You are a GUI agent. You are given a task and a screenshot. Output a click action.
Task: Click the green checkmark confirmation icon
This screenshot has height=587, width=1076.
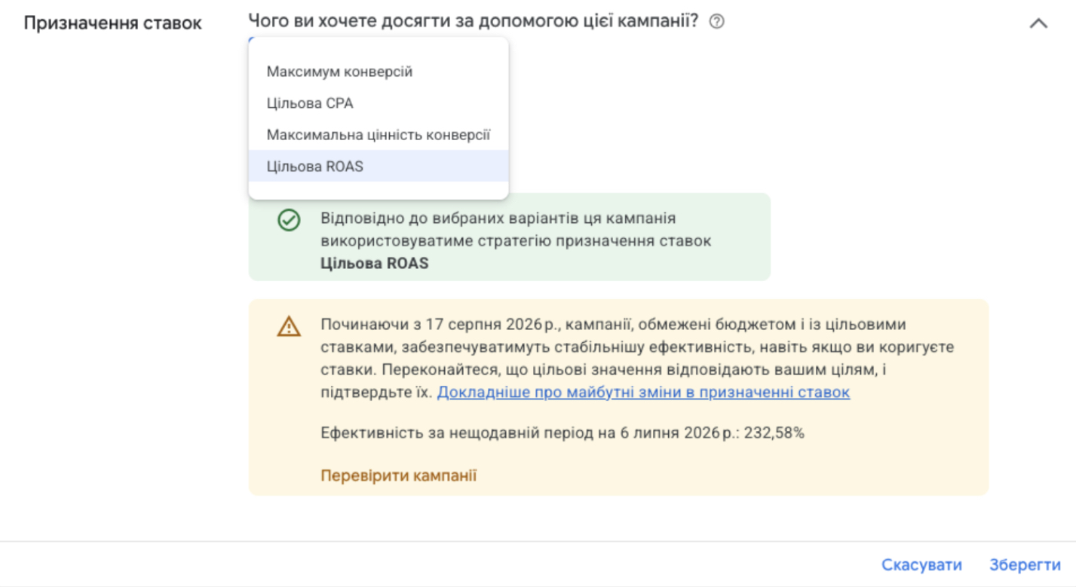pos(289,220)
